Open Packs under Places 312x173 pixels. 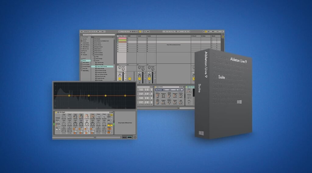(86, 61)
